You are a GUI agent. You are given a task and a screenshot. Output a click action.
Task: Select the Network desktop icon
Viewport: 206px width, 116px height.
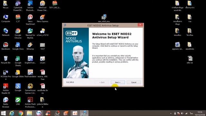(x=6, y=32)
